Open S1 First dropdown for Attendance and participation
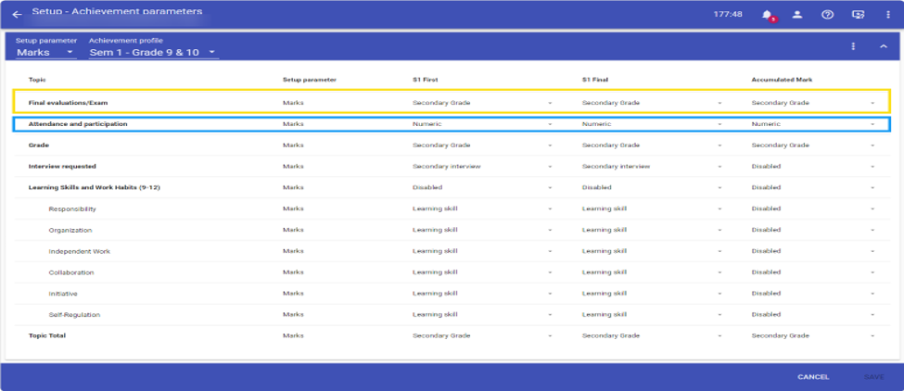This screenshot has width=904, height=391. [482, 124]
